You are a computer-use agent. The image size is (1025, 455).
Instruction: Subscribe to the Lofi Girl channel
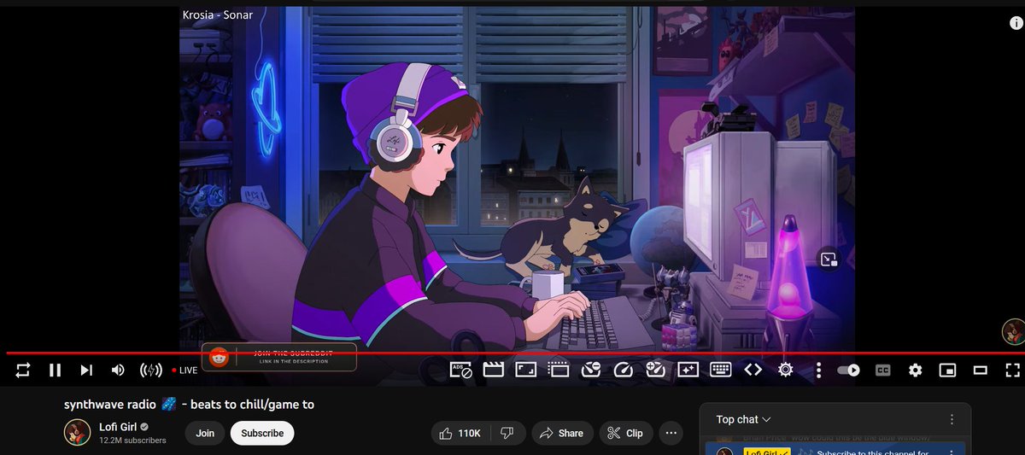pos(262,433)
